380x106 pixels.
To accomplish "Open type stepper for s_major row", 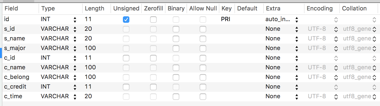I will pos(75,48).
